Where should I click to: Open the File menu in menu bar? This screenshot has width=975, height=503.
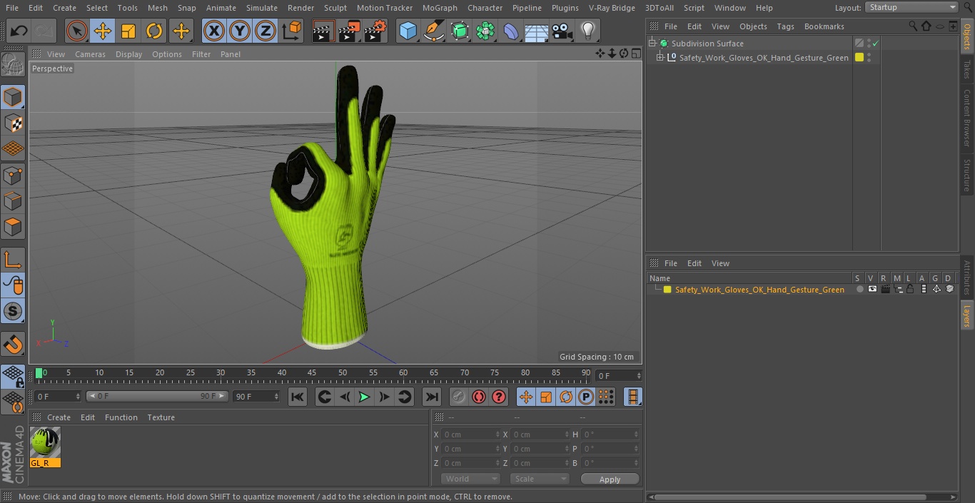12,8
